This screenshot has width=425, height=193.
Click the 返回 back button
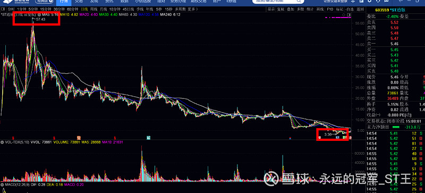(360, 9)
